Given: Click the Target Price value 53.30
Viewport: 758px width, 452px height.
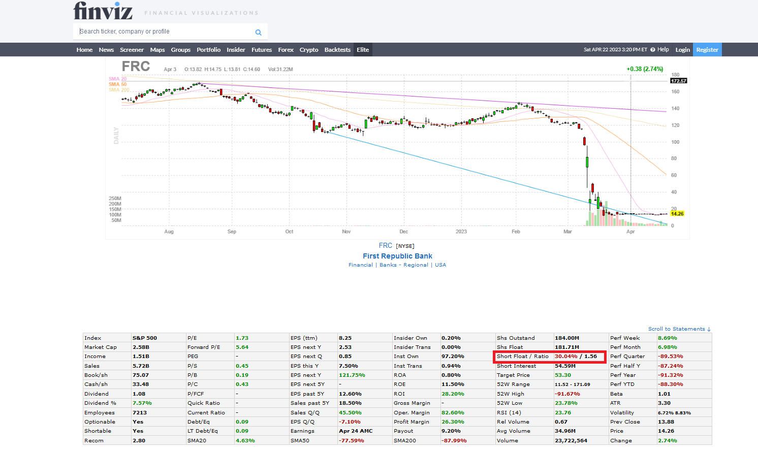Looking at the screenshot, I should click(x=563, y=375).
